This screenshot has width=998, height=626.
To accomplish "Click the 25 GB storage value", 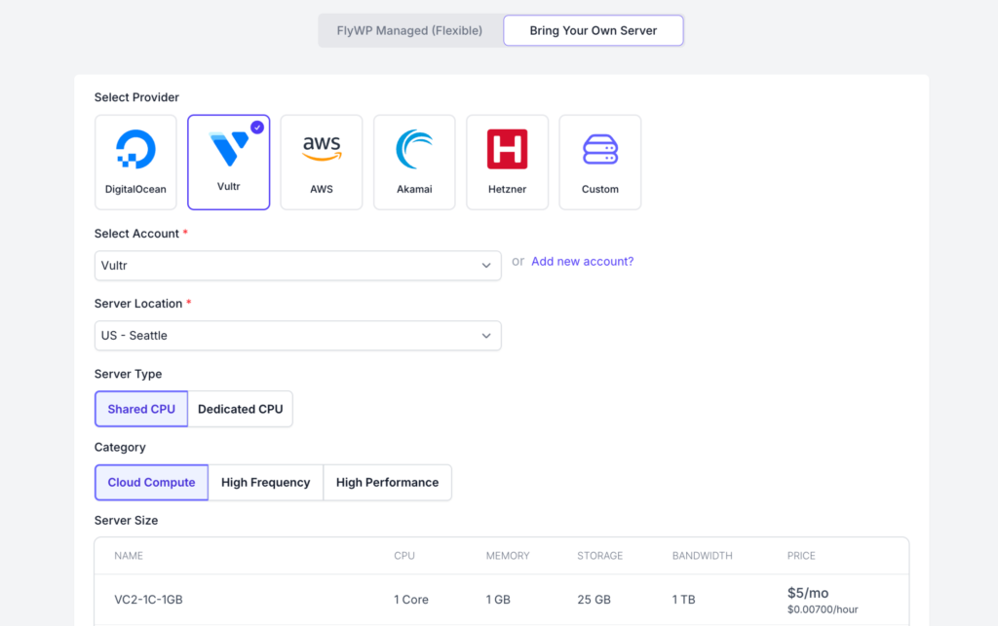I will [594, 600].
